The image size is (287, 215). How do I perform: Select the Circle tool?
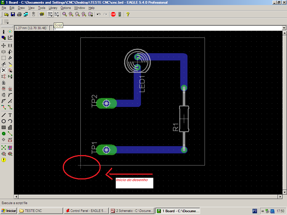click(x=3, y=121)
